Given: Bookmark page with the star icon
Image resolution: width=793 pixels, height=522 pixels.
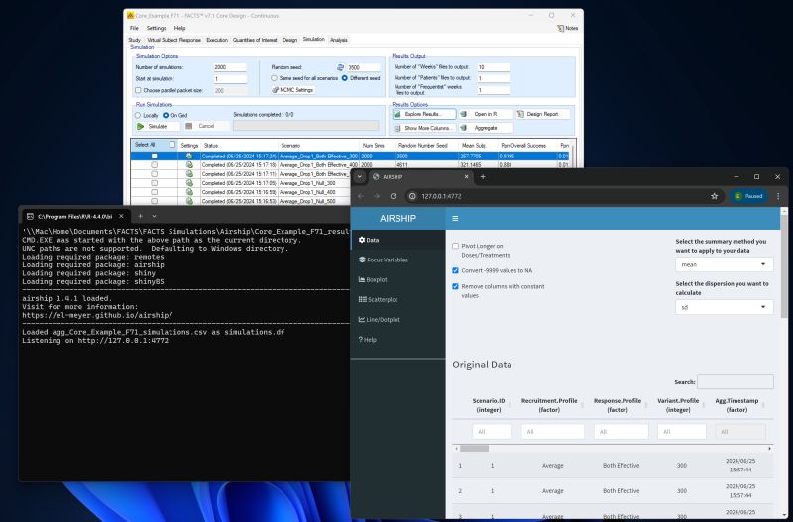Looking at the screenshot, I should tap(714, 196).
